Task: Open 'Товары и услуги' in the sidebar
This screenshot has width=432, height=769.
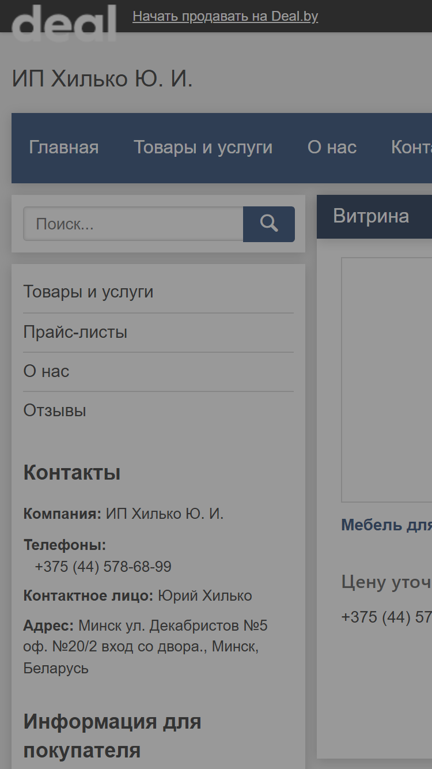Action: point(88,292)
